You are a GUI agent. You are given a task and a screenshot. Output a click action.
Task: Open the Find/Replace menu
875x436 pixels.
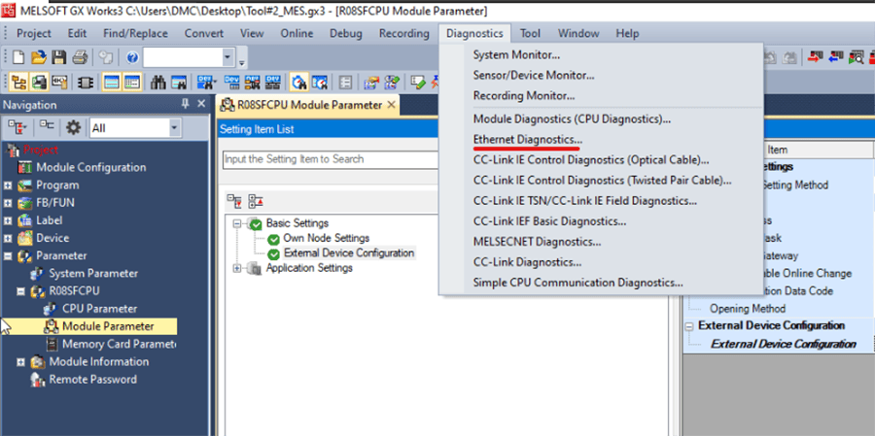[135, 33]
